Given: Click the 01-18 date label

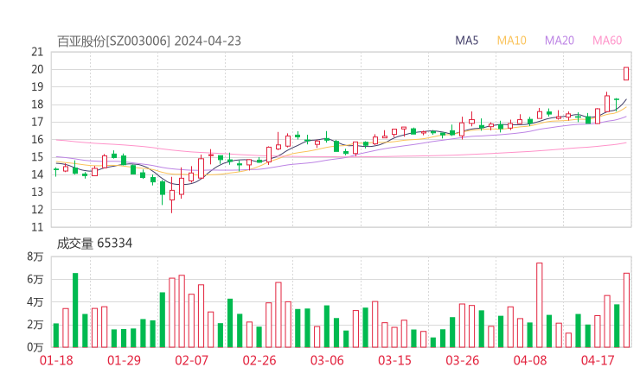Looking at the screenshot, I should (x=56, y=360).
